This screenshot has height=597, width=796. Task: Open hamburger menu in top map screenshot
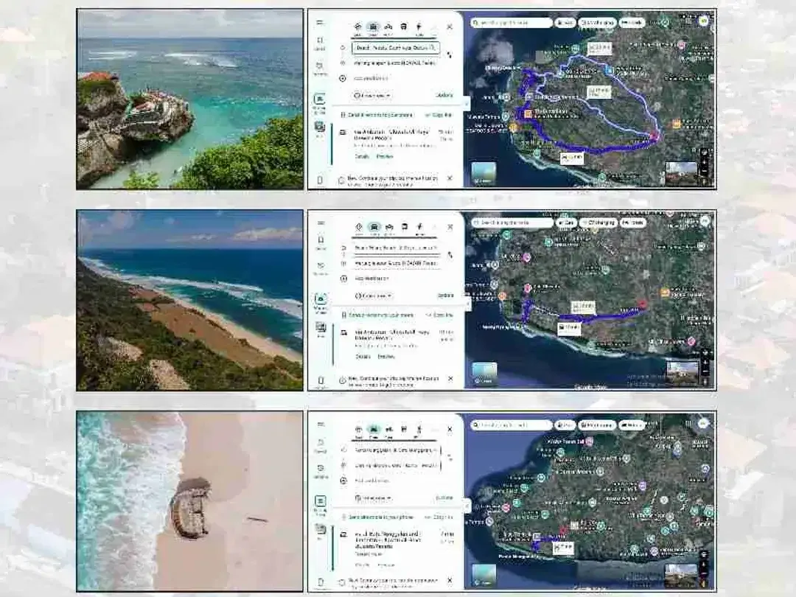pos(319,23)
